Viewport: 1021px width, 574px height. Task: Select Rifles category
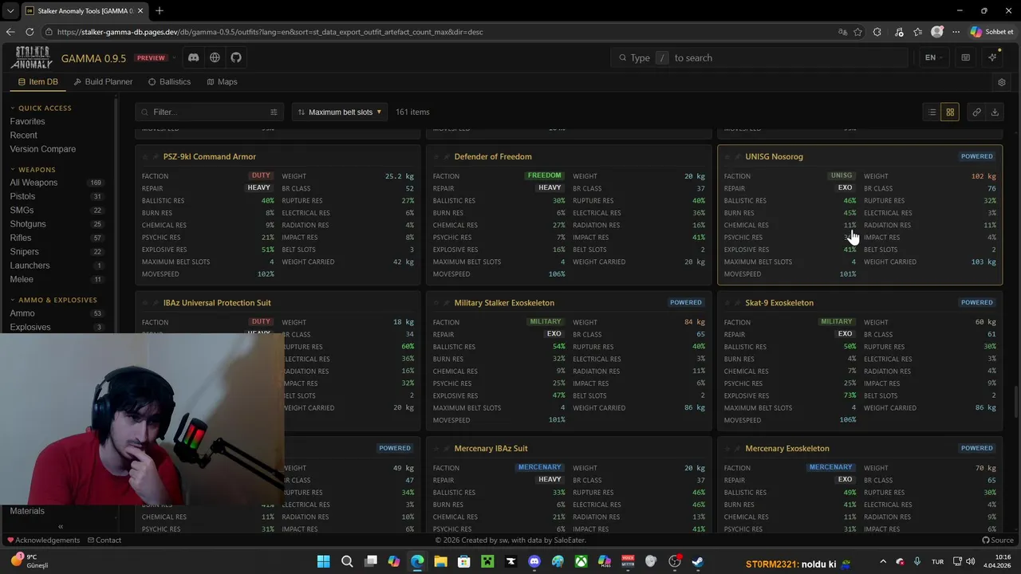click(x=56, y=238)
